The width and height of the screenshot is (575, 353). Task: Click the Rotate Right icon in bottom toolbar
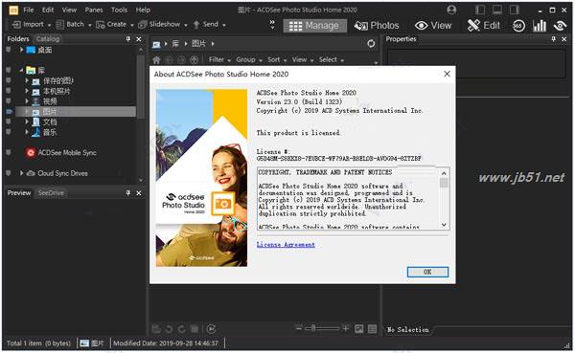pyautogui.click(x=181, y=329)
